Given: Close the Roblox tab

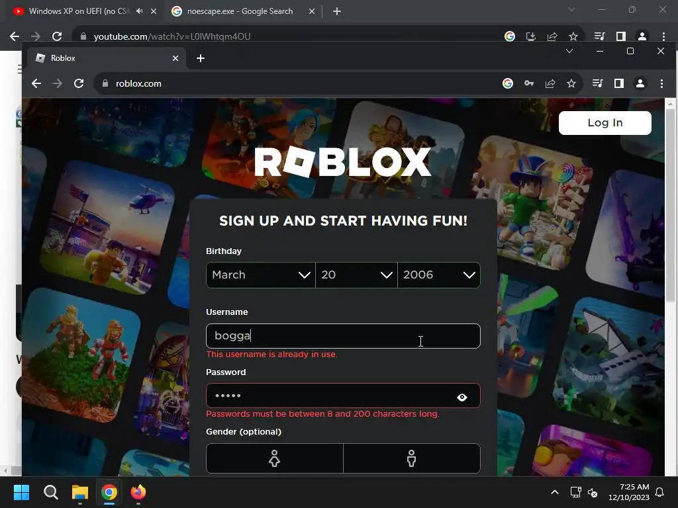Looking at the screenshot, I should [175, 58].
